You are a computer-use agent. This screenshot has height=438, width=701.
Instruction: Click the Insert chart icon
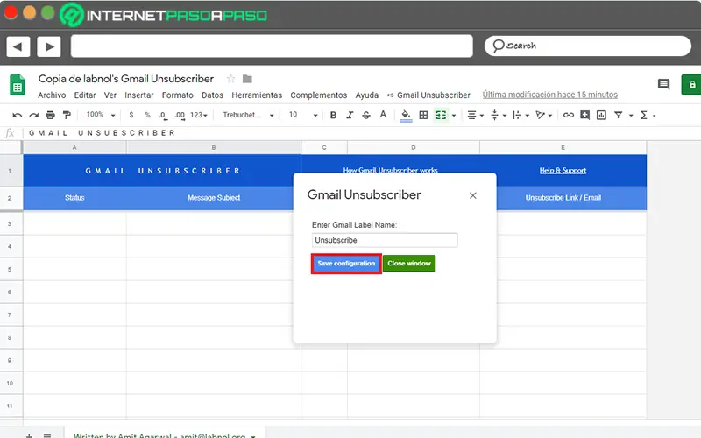pos(601,116)
